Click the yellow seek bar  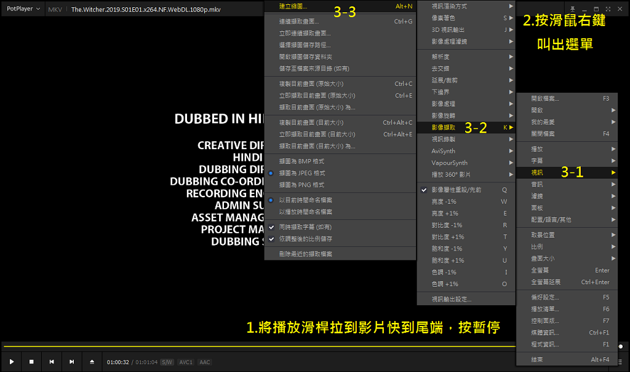(x=259, y=346)
